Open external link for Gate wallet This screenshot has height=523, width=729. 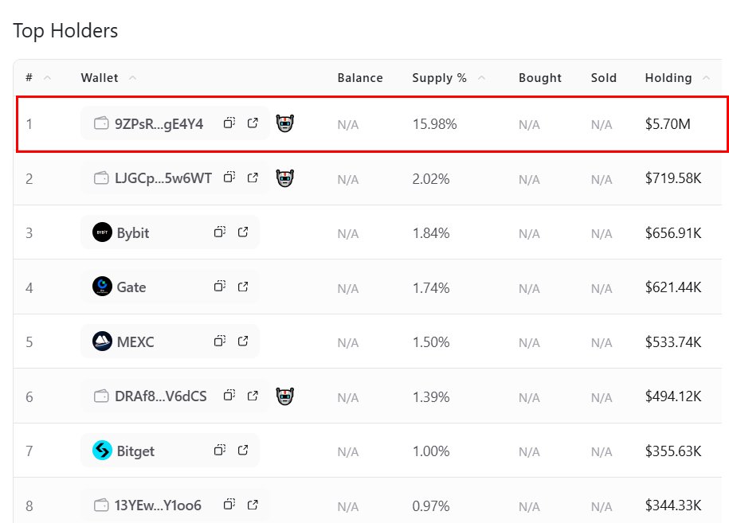243,287
